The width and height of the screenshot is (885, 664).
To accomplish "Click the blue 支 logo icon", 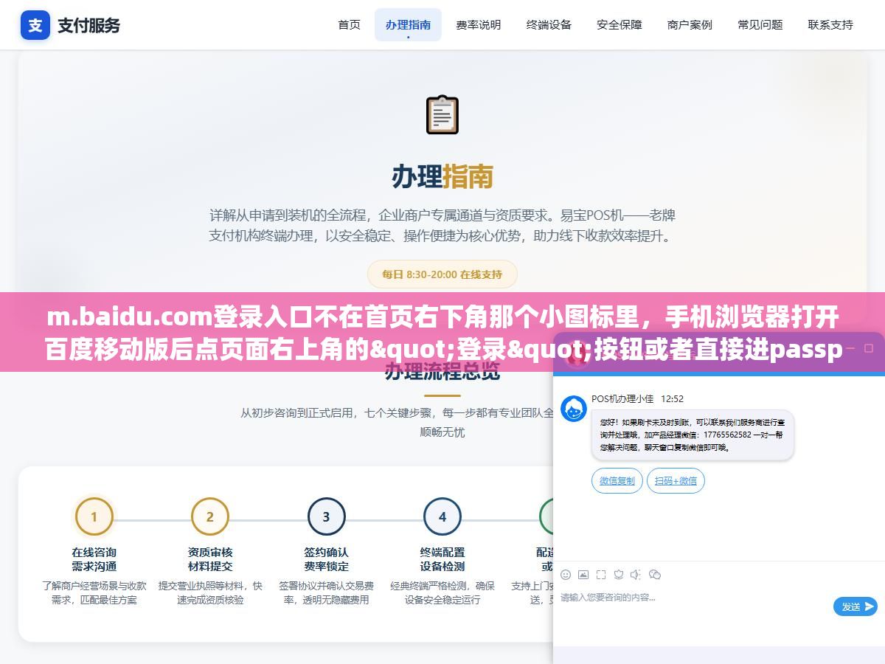I will [x=35, y=25].
